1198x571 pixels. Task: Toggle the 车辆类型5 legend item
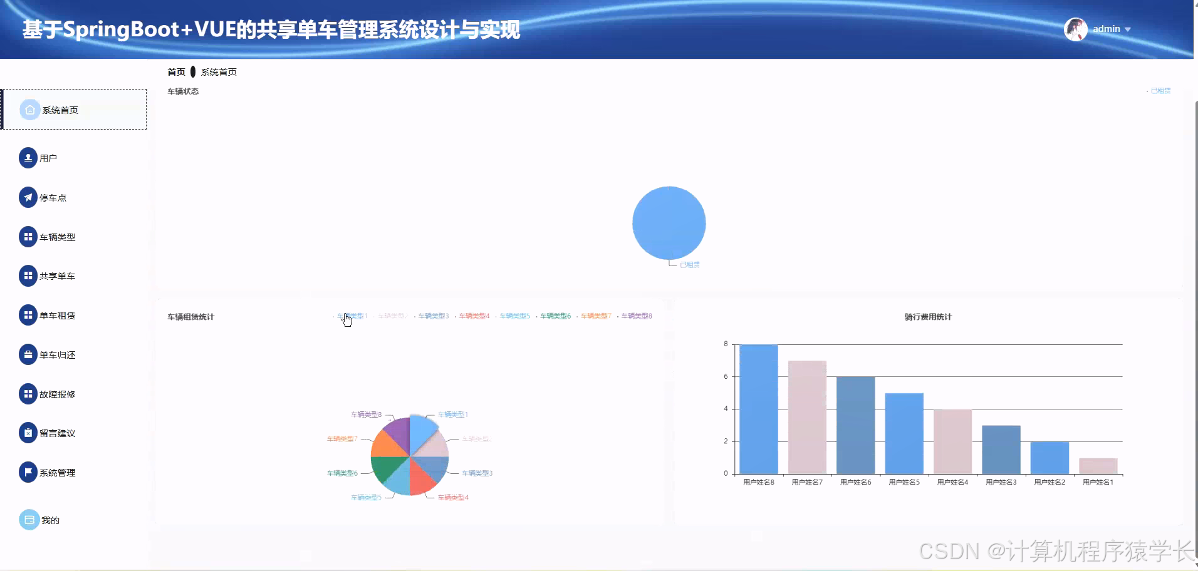click(515, 316)
